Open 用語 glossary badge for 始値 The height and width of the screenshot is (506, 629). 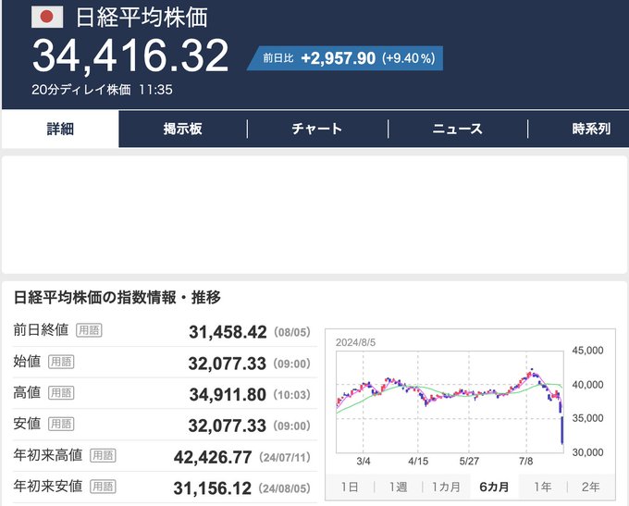coord(61,362)
